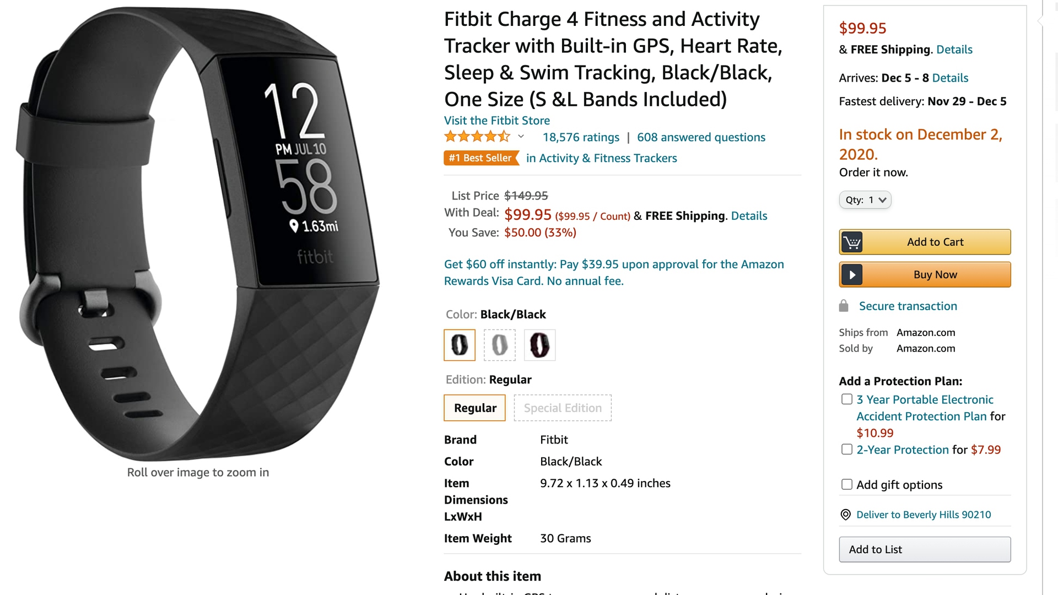Select the Regular edition option
Viewport: 1058px width, 595px height.
click(x=475, y=408)
